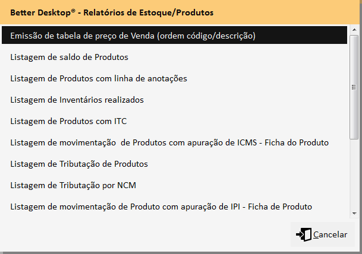Select Emissão de tabela de preço de Venda

133,36
